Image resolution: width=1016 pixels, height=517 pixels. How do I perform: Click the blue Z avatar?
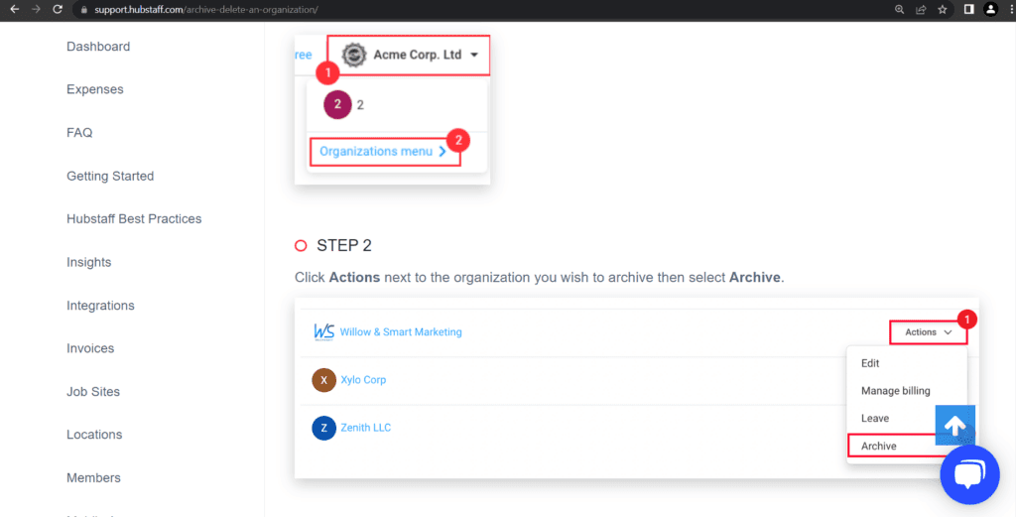(x=324, y=429)
